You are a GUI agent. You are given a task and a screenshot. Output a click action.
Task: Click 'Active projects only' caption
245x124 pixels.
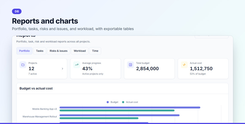pos(93,74)
